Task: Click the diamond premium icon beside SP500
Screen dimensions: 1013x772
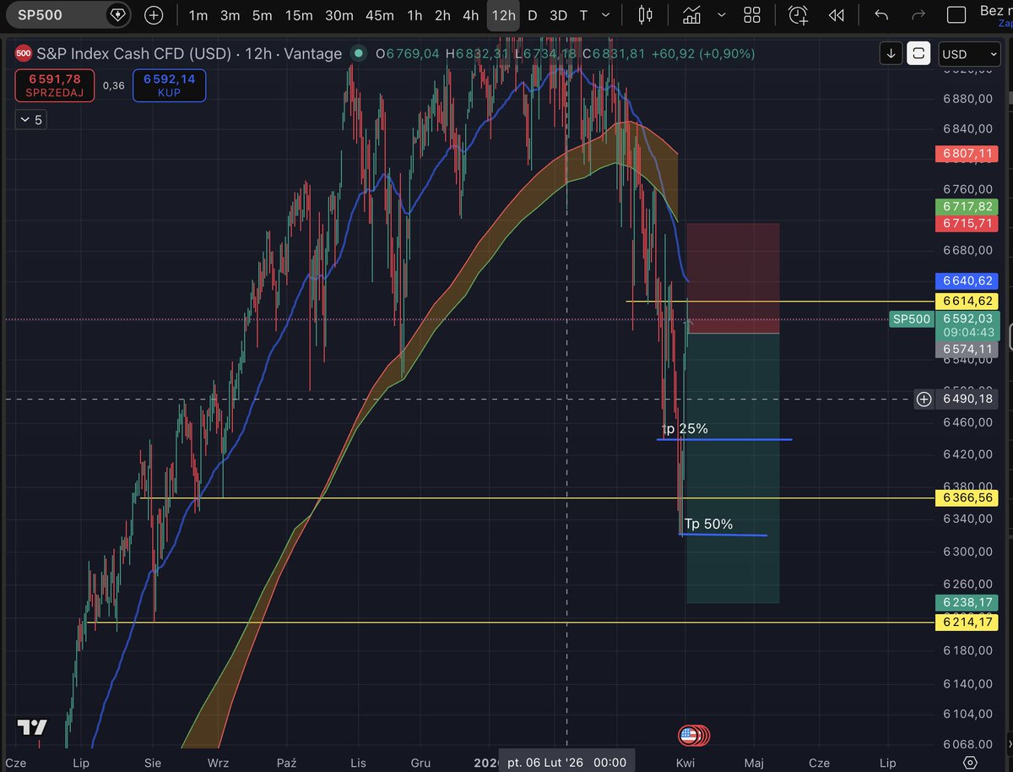Action: 118,15
